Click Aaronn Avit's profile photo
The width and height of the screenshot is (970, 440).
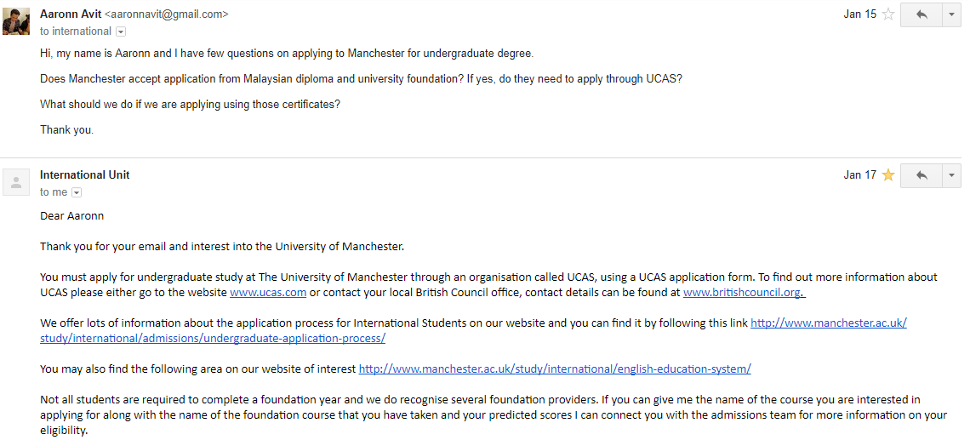point(16,21)
